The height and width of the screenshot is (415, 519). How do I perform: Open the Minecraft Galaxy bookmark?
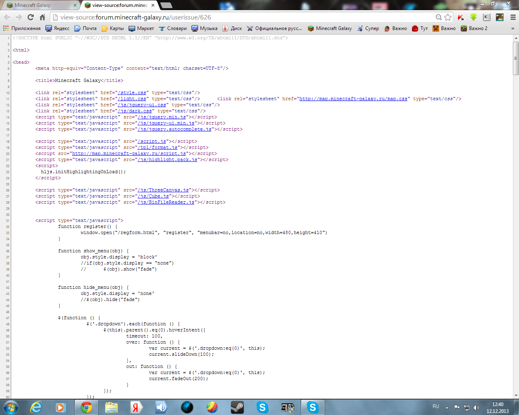coord(329,28)
